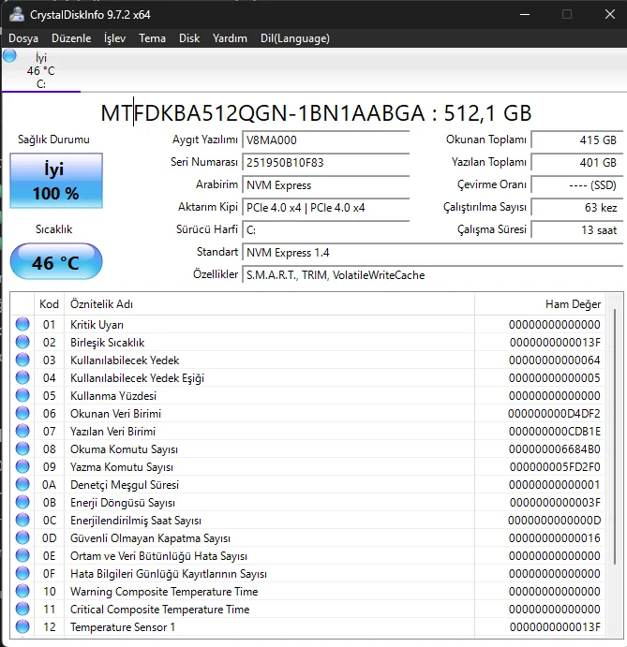Click the Ham Değer column header
Viewport: 627px width, 647px height.
coord(572,304)
